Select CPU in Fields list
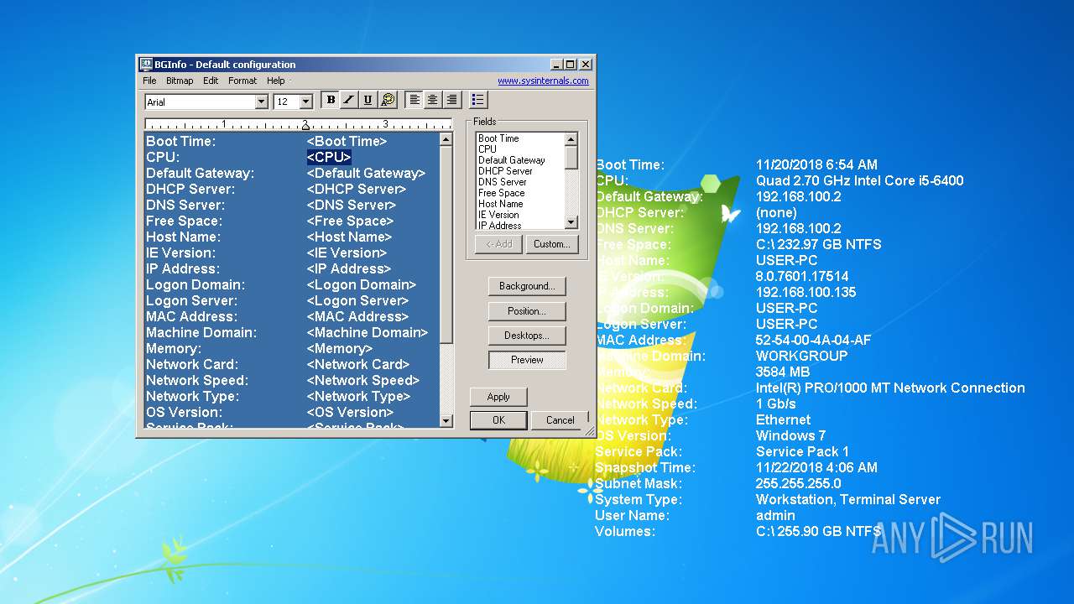Image resolution: width=1074 pixels, height=604 pixels. (487, 149)
